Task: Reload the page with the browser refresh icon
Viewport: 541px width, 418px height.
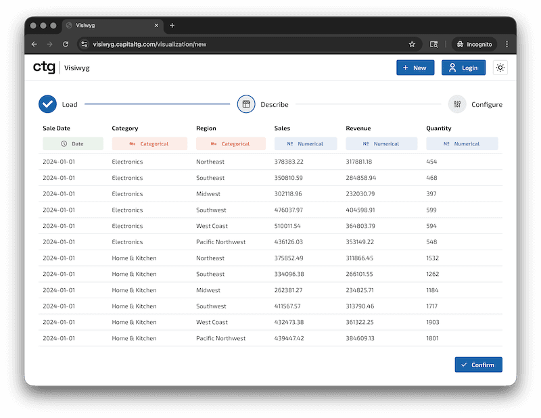Action: [x=66, y=44]
